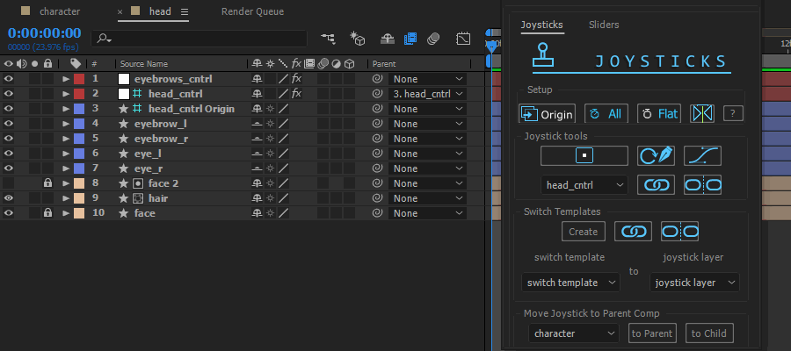Open the head_cntrl joystick dropdown
Viewport: 791px width, 351px height.
(x=584, y=185)
